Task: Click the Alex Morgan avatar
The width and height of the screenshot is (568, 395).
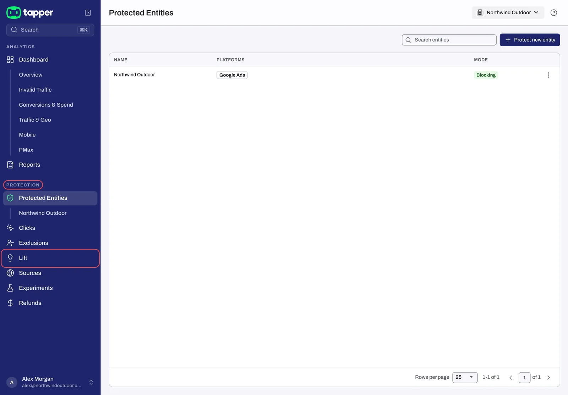Action: pos(12,382)
